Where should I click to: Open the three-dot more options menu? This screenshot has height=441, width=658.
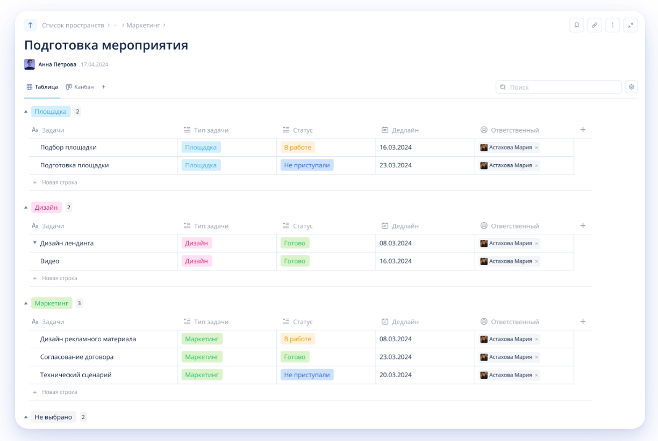[x=612, y=25]
